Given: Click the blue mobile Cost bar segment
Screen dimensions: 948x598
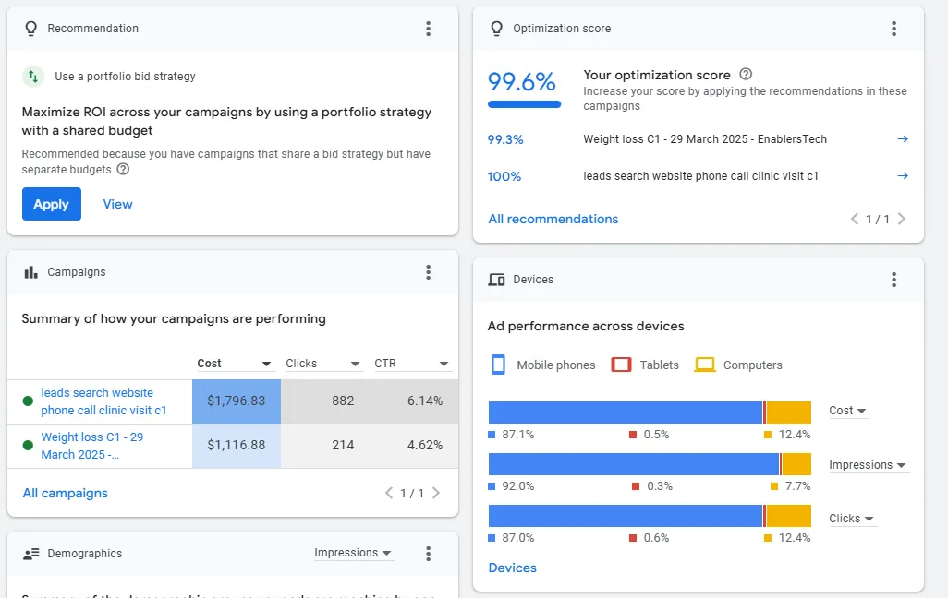Looking at the screenshot, I should point(625,413).
